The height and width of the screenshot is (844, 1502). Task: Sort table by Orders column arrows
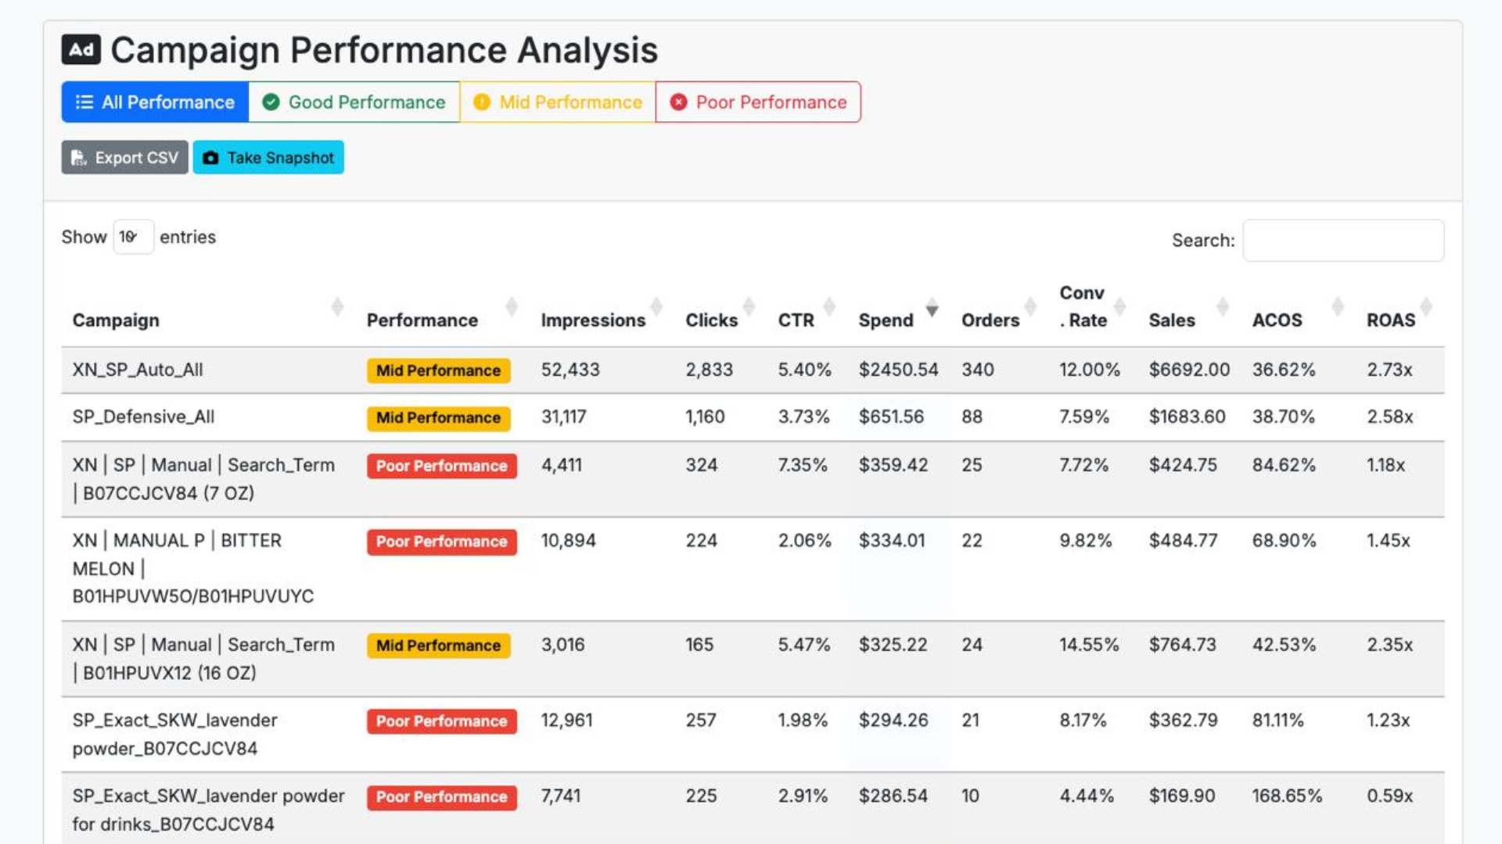coord(1030,306)
